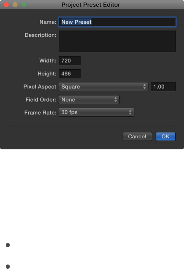Open the Pixel Aspect dropdown set to Square

(103, 87)
